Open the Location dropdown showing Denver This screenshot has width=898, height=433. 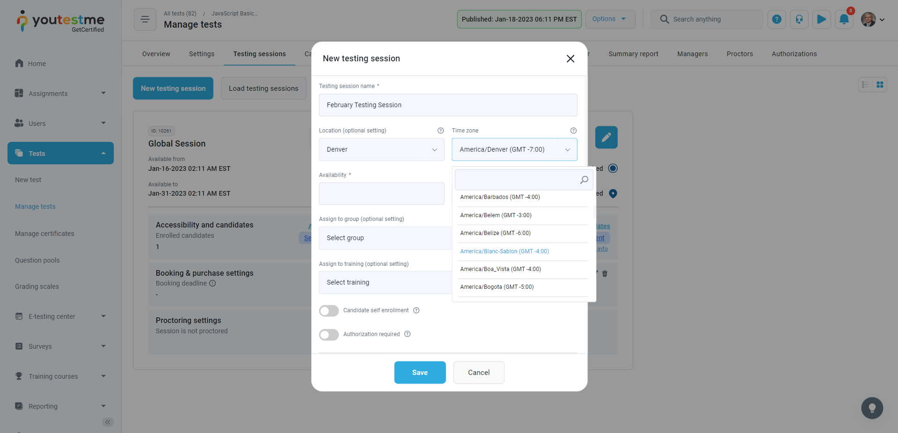(x=381, y=150)
